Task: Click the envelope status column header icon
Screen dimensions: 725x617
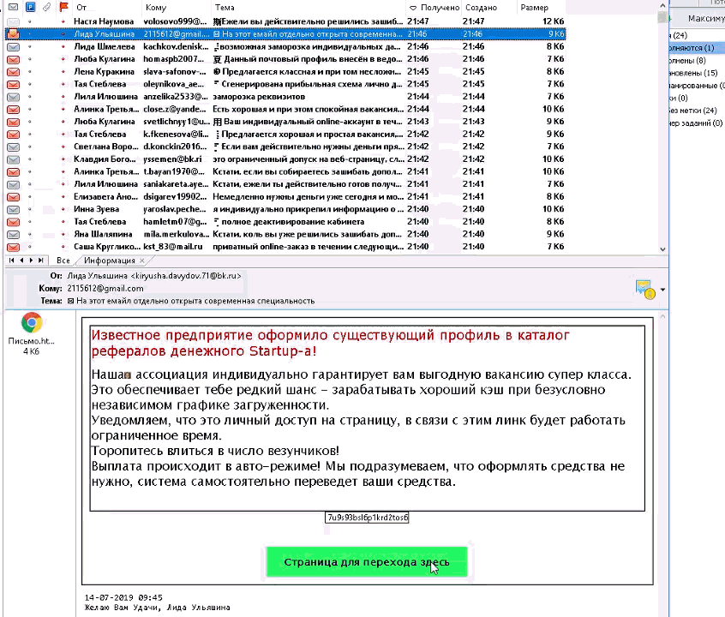Action: pyautogui.click(x=14, y=7)
